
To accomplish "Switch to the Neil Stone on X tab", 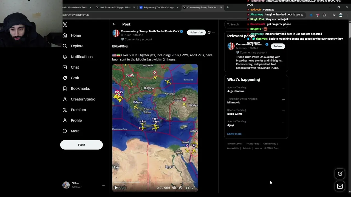I will click(115, 7).
